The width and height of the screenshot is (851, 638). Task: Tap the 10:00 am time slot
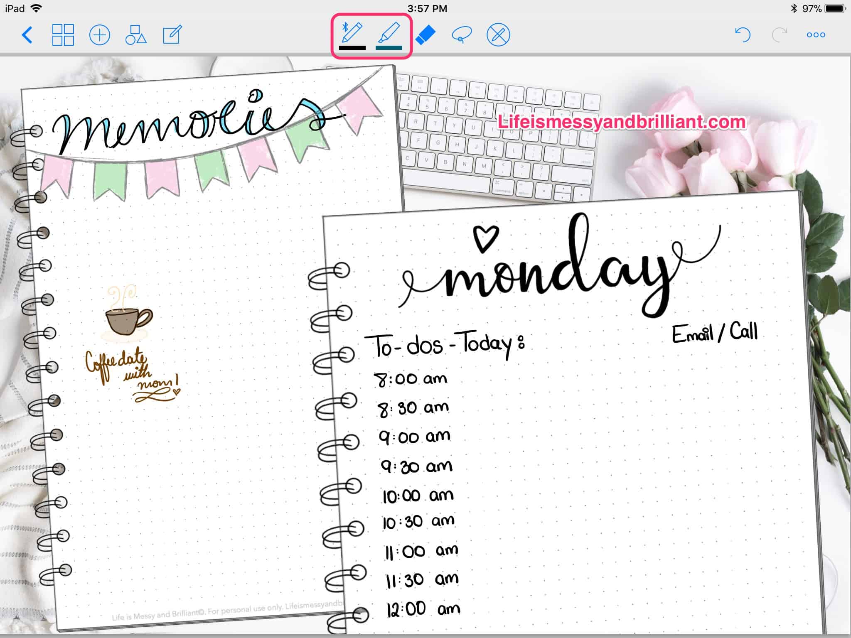click(418, 496)
